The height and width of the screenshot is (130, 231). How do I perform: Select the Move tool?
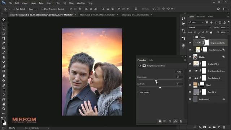[x=4, y=19]
